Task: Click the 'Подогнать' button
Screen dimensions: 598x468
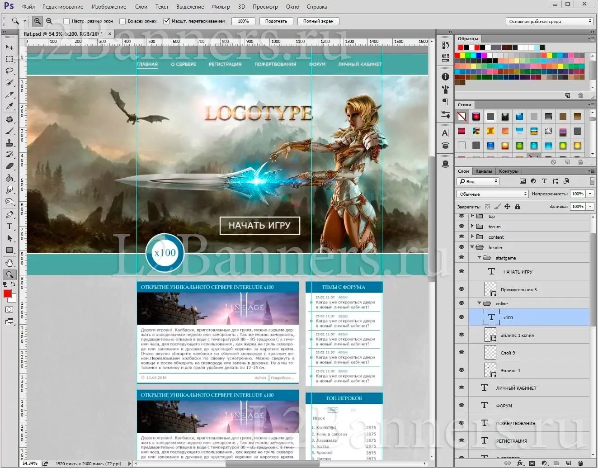Action: (x=276, y=21)
